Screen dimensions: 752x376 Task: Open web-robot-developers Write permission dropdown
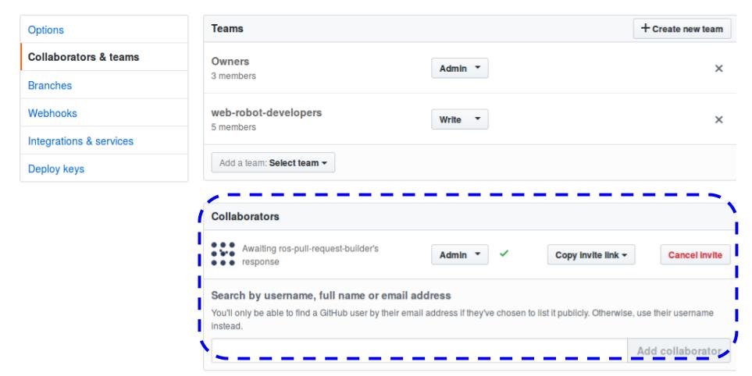[459, 119]
